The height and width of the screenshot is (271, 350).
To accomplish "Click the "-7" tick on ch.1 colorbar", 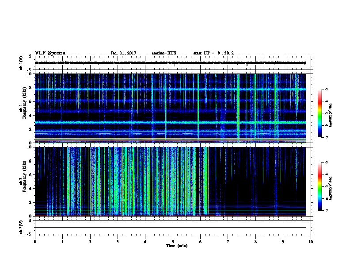I will [x=326, y=137].
